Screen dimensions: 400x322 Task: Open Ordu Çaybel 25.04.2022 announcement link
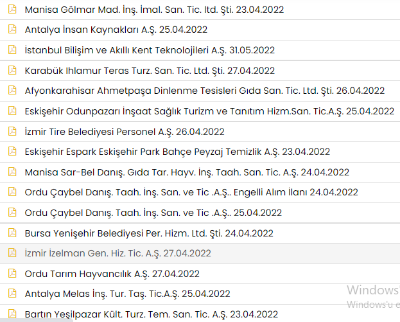click(153, 213)
